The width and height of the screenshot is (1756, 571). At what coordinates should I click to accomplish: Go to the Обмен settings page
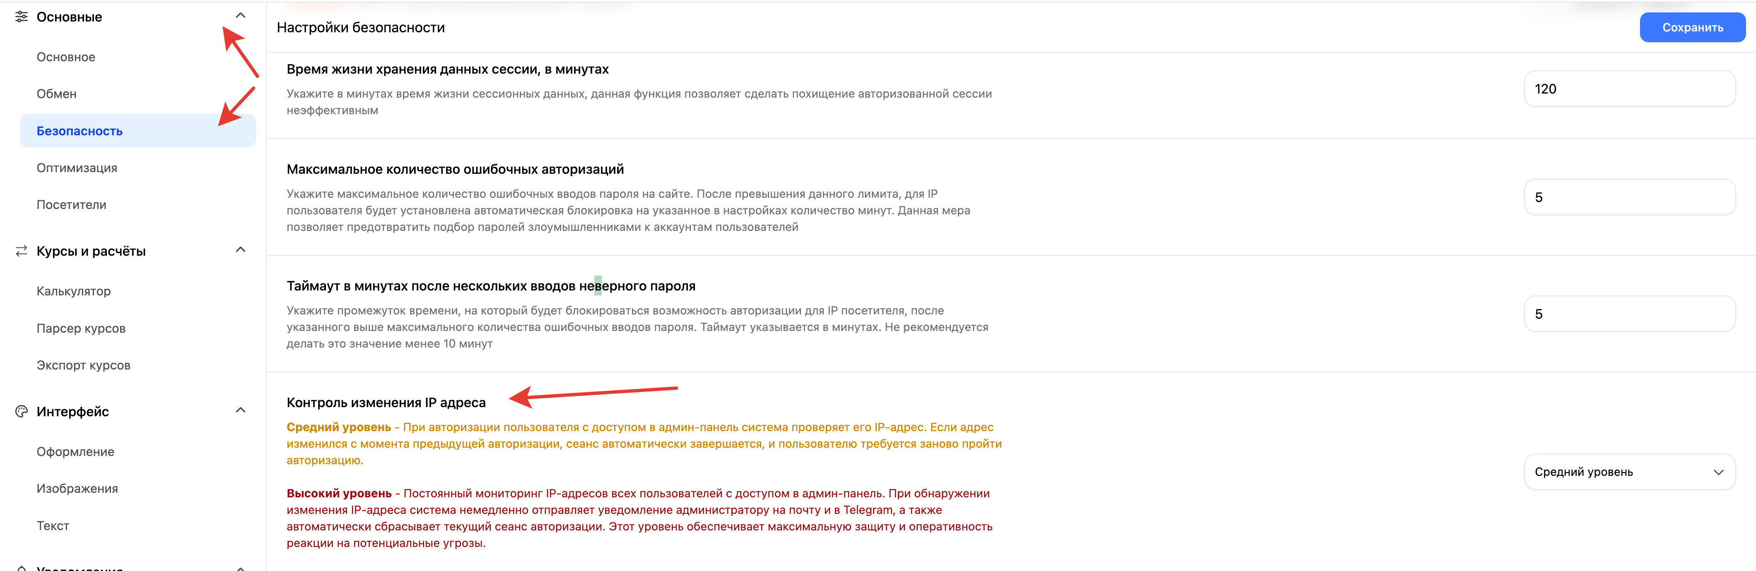(57, 94)
